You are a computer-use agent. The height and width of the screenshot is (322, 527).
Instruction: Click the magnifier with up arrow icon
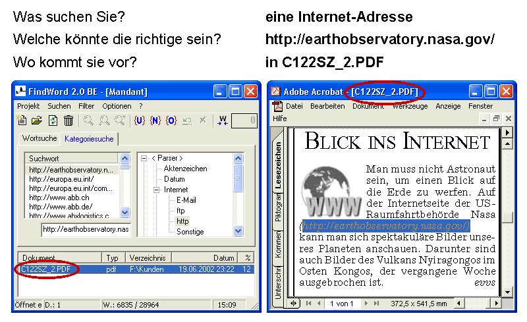tap(120, 120)
